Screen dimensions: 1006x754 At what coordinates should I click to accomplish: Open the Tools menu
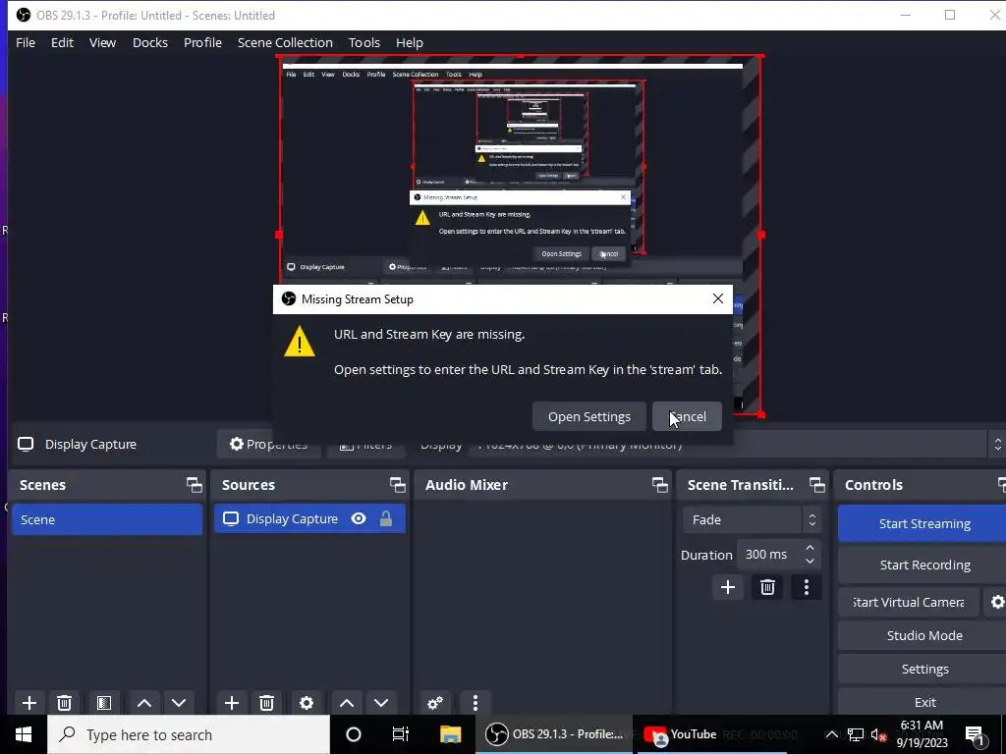[364, 42]
